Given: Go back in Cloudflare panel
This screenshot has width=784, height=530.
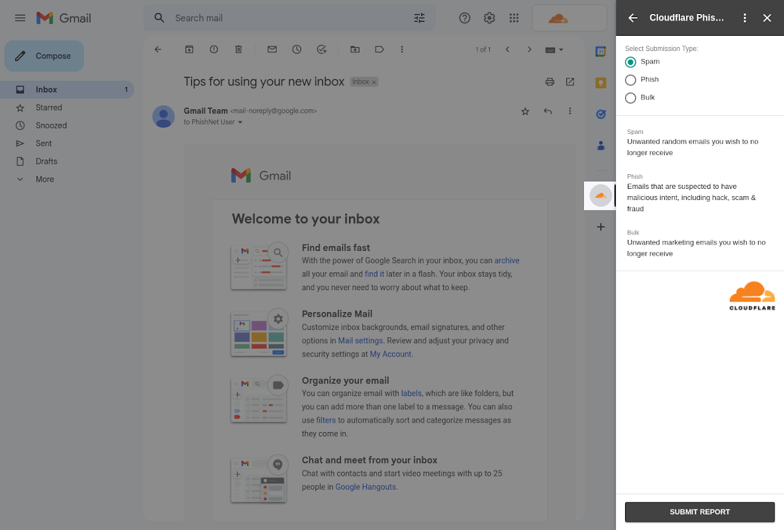Looking at the screenshot, I should coord(633,18).
